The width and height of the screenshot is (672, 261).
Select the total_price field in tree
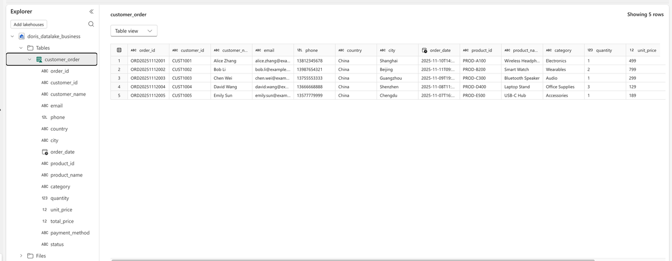tap(62, 221)
